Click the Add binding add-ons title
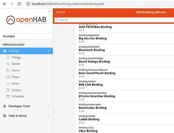Screen dimensions: 174x133 click(151, 12)
